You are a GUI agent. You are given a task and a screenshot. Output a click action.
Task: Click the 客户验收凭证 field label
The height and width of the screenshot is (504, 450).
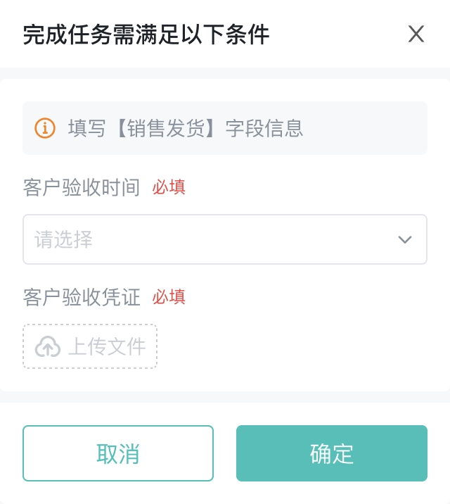point(82,297)
